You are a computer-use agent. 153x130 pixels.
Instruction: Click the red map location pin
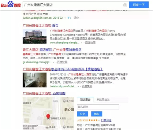(48, 117)
